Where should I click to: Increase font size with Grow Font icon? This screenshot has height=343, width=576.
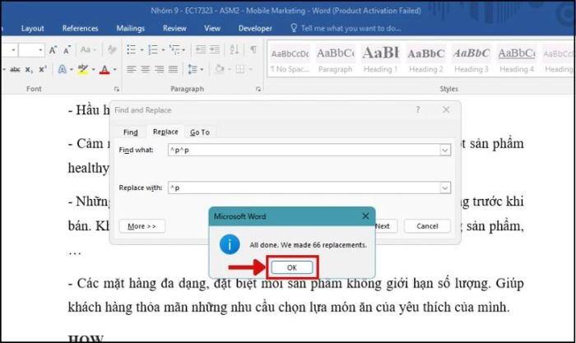click(53, 49)
